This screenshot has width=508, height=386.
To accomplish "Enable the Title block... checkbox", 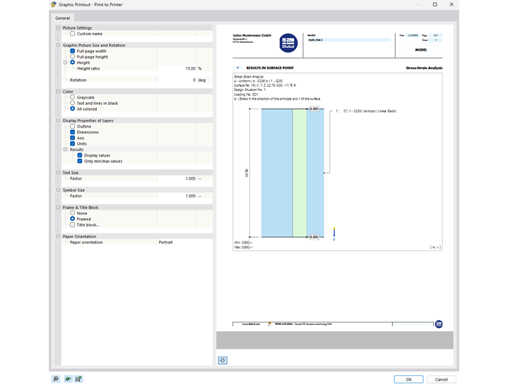I will click(73, 225).
